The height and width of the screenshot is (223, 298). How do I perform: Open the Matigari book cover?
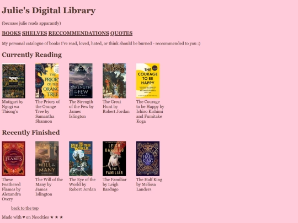point(13,81)
